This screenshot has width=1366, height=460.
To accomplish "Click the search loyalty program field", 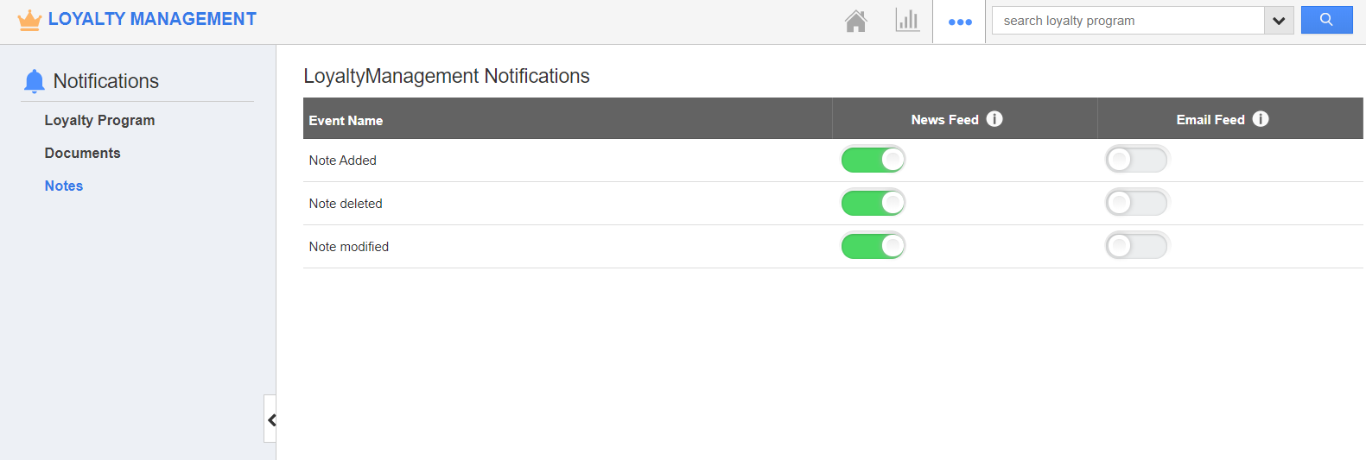I will [1128, 21].
